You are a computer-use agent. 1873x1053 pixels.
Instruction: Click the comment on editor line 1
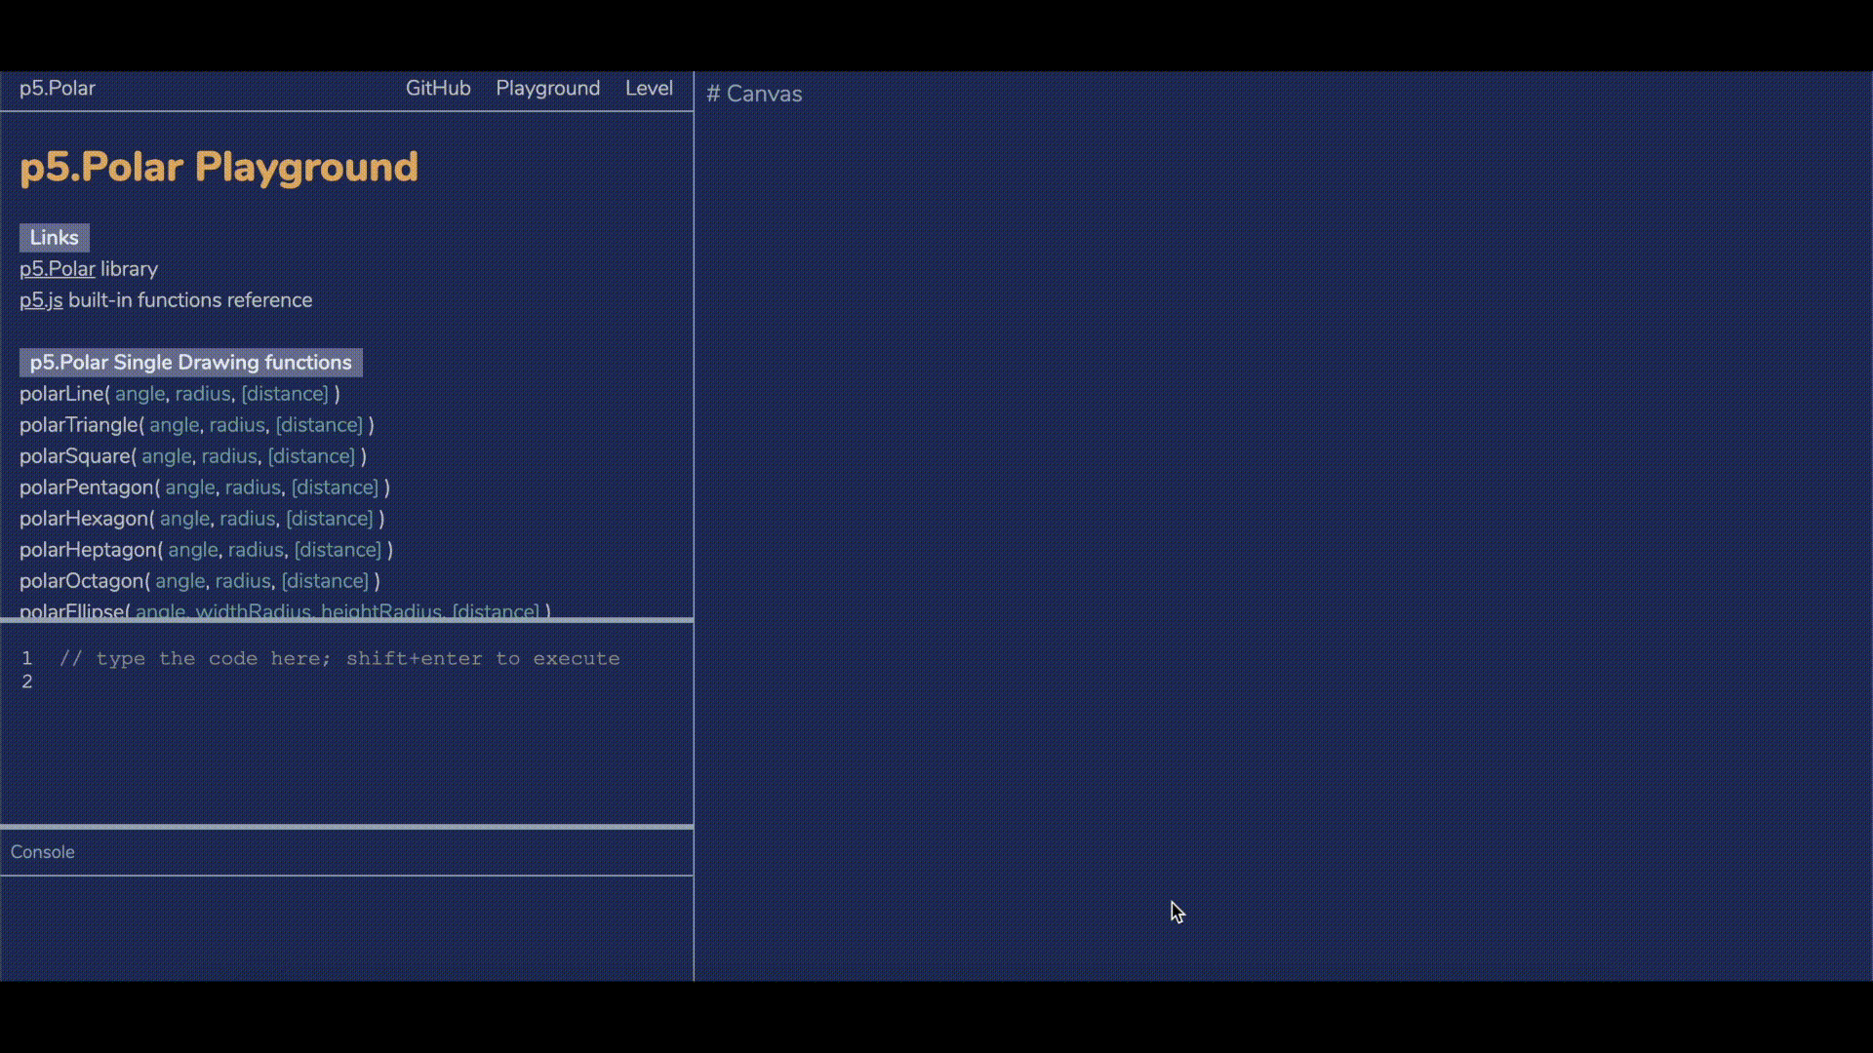[x=339, y=659]
